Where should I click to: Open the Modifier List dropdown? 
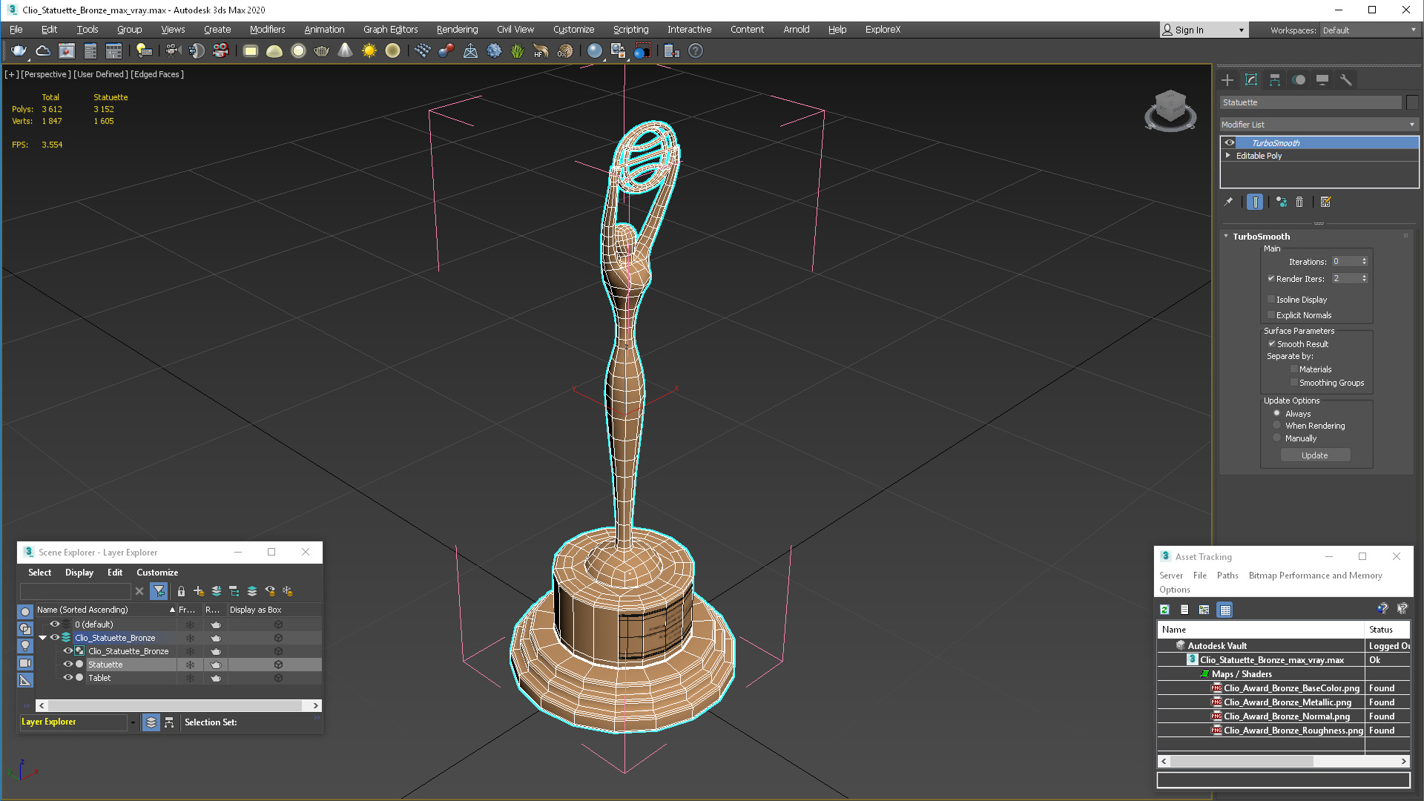[x=1319, y=125]
